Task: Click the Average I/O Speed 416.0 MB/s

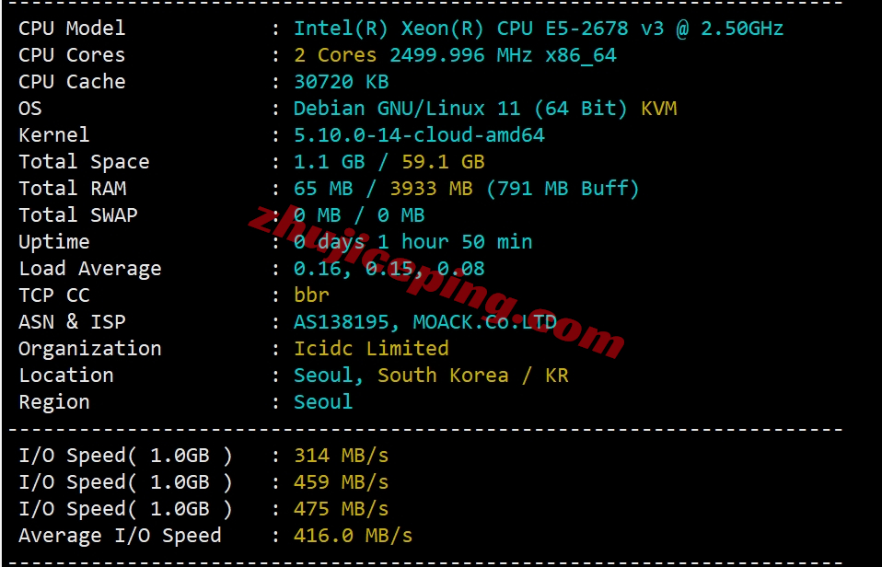Action: (353, 536)
